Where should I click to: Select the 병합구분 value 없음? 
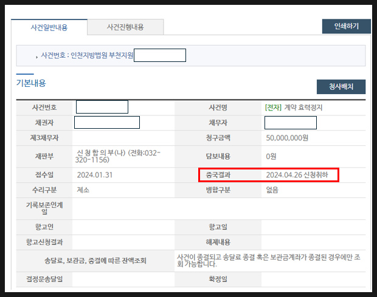point(272,190)
